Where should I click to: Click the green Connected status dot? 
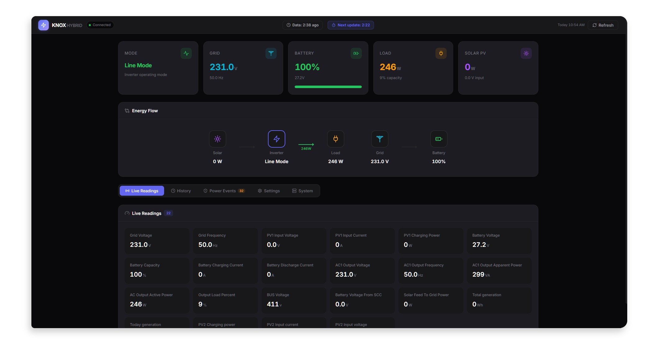(90, 25)
